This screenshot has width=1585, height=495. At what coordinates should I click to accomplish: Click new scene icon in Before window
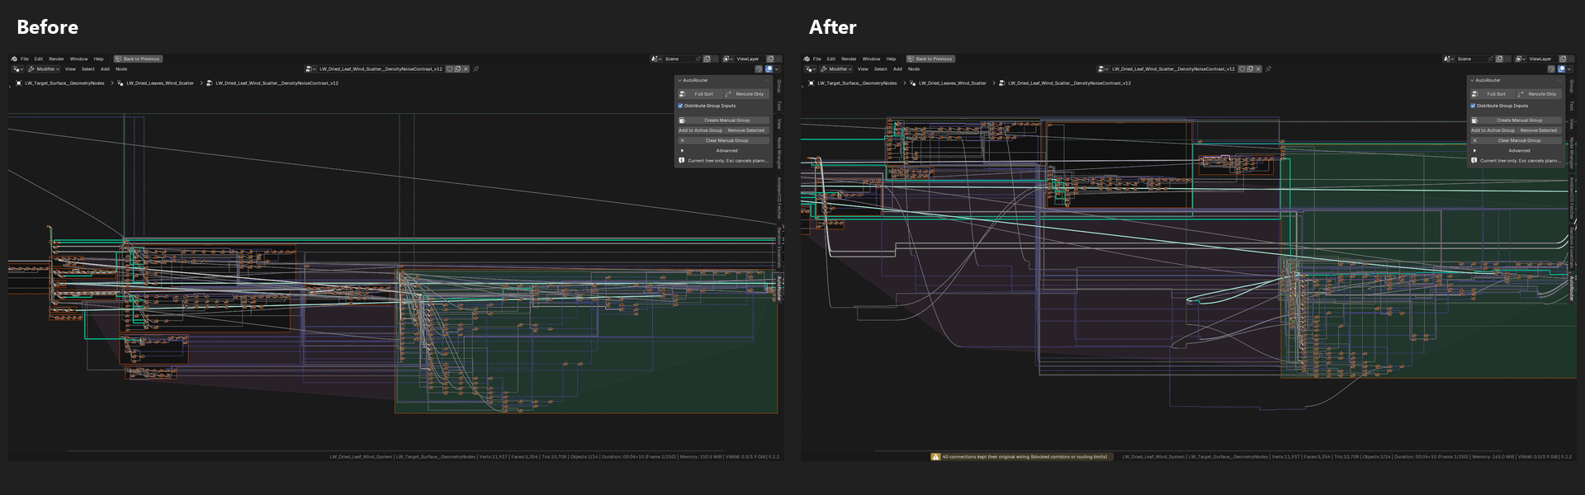[707, 59]
